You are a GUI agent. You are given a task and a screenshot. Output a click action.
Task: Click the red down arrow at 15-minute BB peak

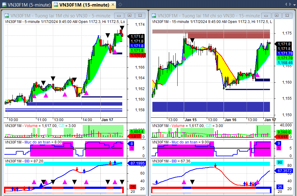pos(215,166)
